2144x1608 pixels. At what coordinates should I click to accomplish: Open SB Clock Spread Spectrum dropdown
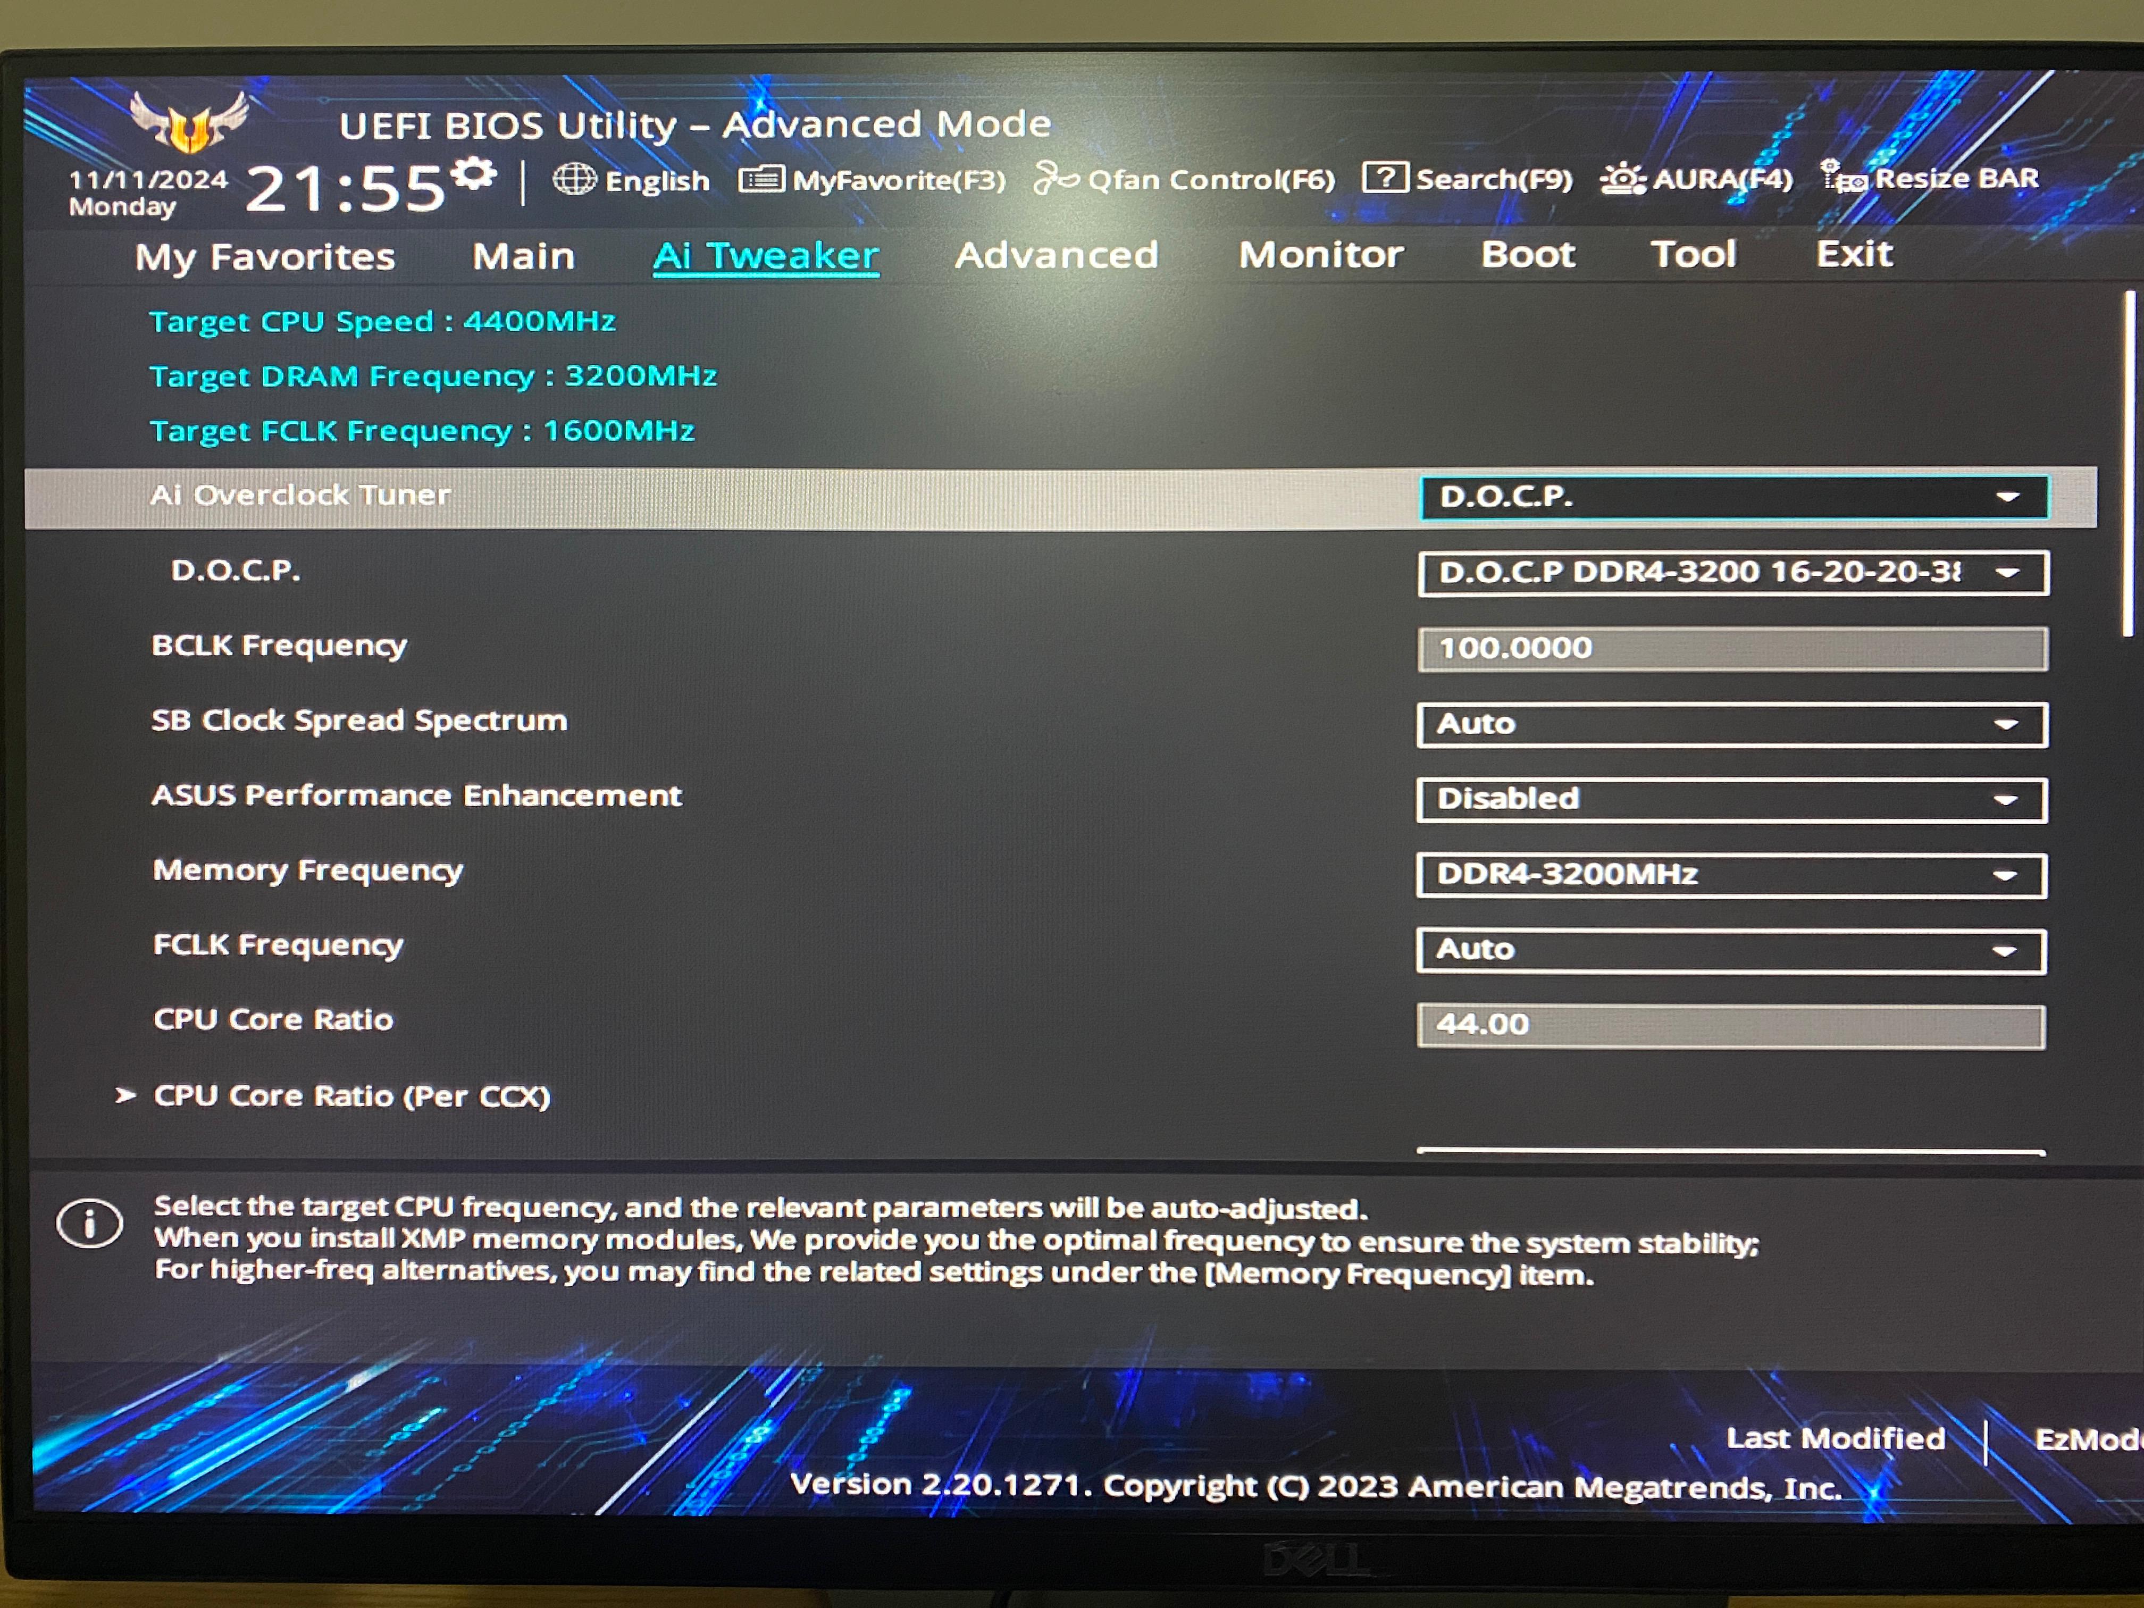tap(1732, 724)
